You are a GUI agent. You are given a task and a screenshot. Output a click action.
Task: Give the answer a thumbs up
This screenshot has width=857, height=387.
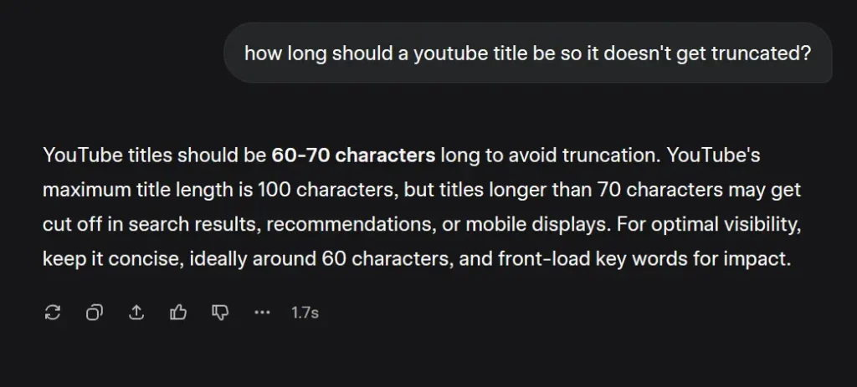[x=178, y=313]
